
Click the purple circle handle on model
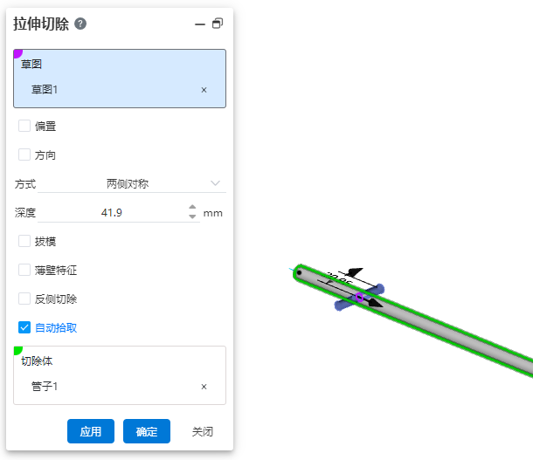(359, 298)
